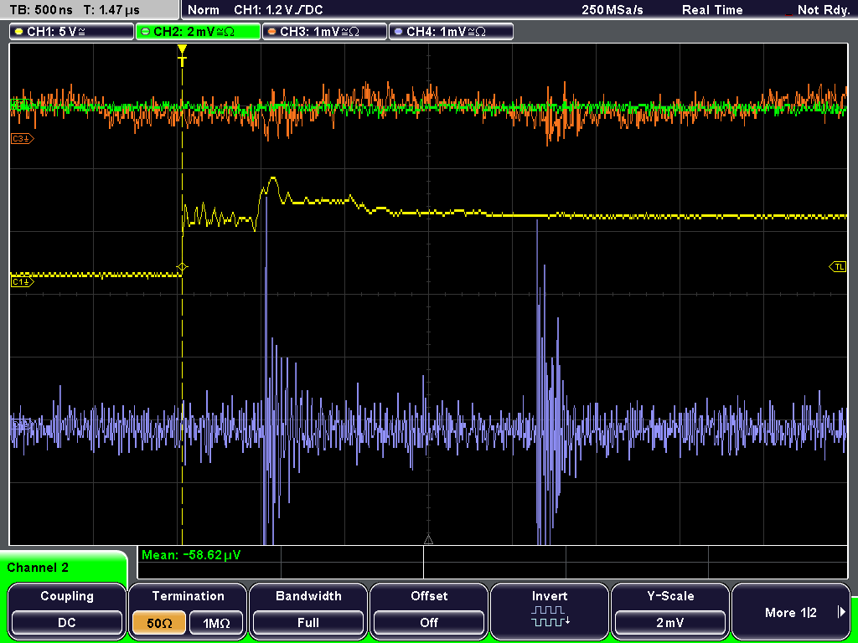Click the CH1: 1.2 V trigger source readout
Image resolution: width=858 pixels, height=643 pixels.
tap(278, 10)
